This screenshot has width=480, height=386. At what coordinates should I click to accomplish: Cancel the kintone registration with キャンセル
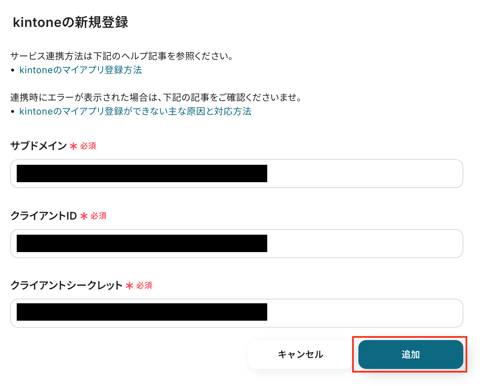point(300,354)
